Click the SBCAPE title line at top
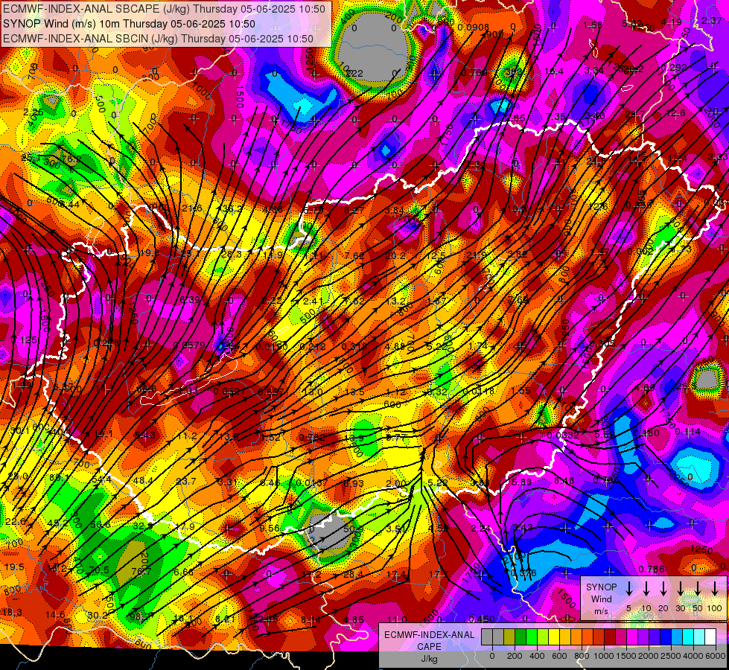Viewport: 729px width, 670px height. click(164, 9)
